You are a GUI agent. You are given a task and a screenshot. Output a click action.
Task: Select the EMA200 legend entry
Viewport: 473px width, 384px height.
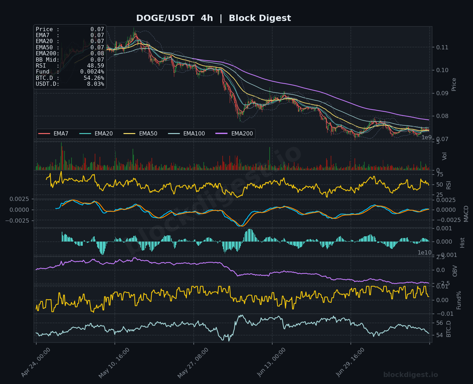coord(234,134)
